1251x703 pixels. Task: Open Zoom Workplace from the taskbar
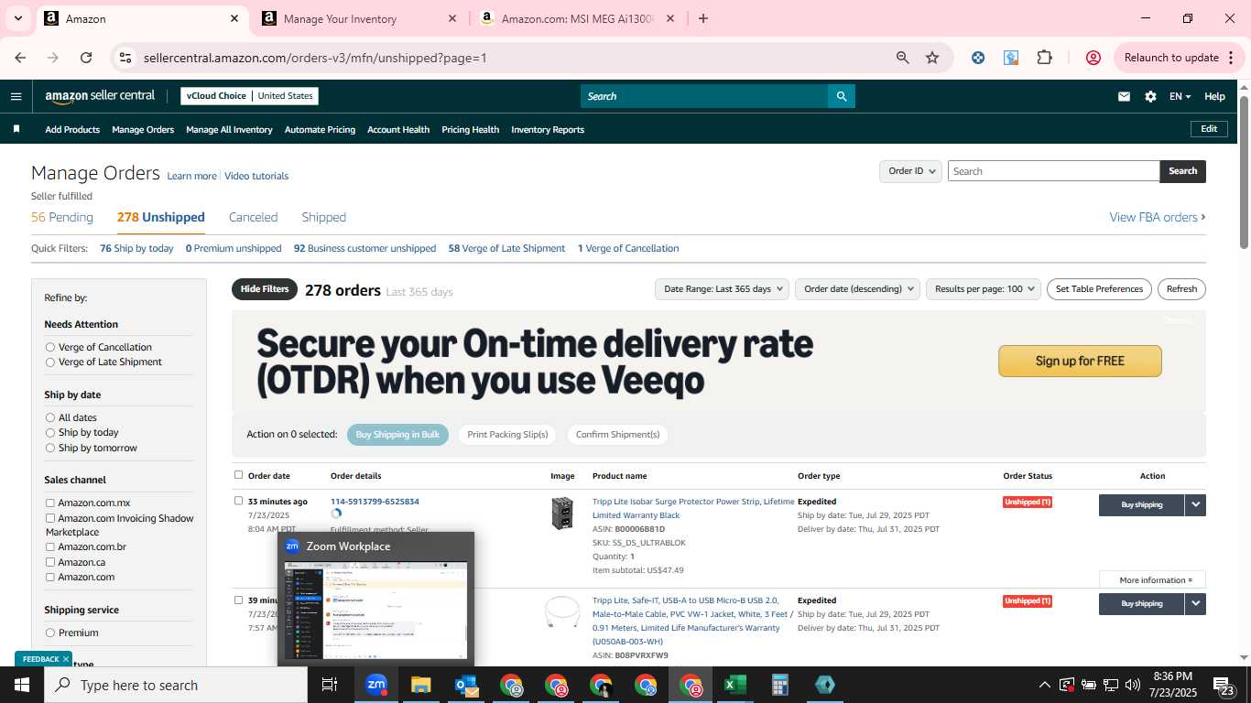click(x=376, y=685)
